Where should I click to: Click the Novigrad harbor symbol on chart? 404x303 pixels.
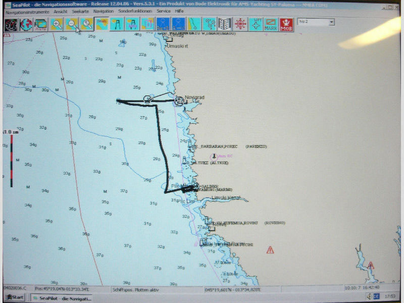click(x=179, y=101)
